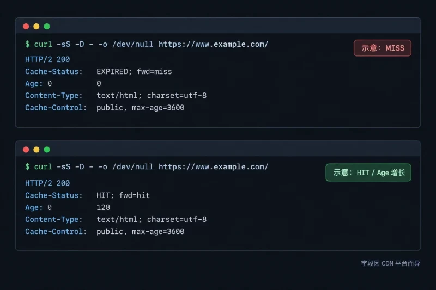Click the Cache-Control label in the top terminal
The height and width of the screenshot is (290, 436).
pyautogui.click(x=56, y=108)
